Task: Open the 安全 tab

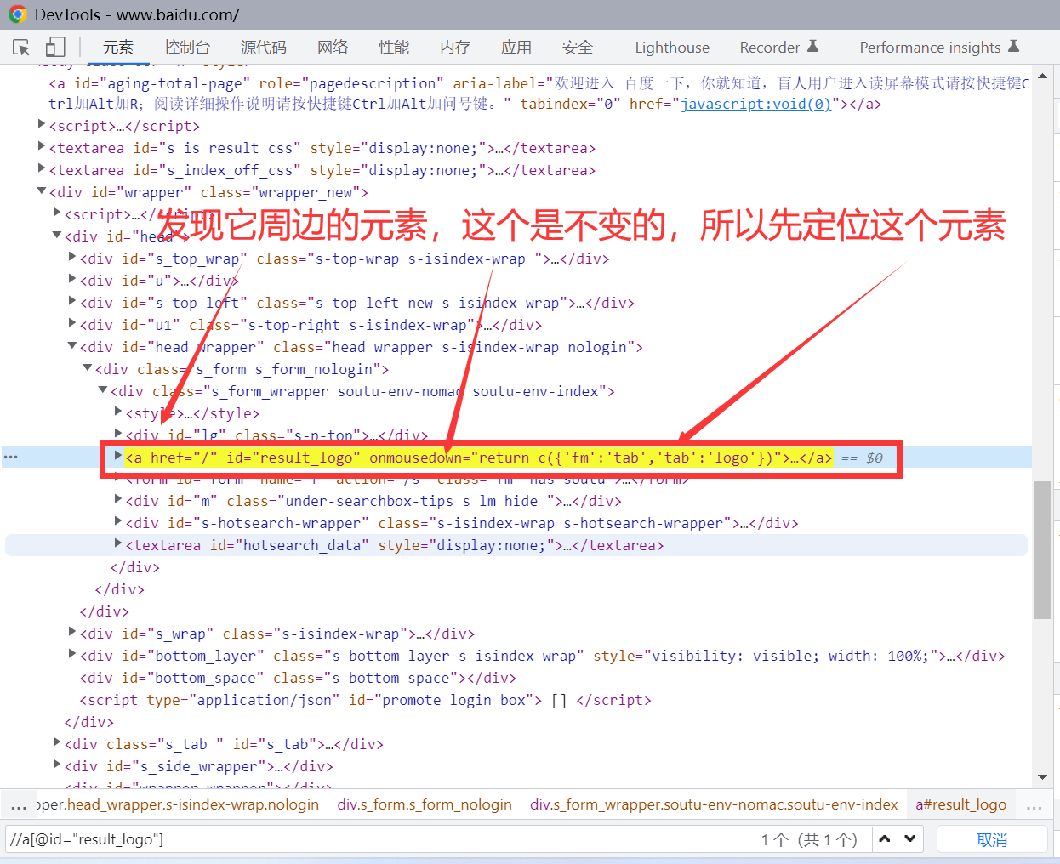Action: [x=578, y=48]
